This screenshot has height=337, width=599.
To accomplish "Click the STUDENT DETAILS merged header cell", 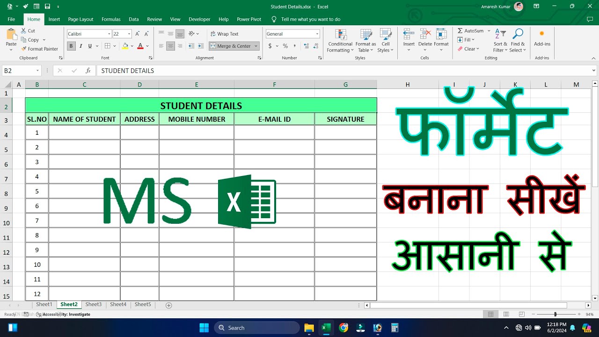I will tap(201, 106).
